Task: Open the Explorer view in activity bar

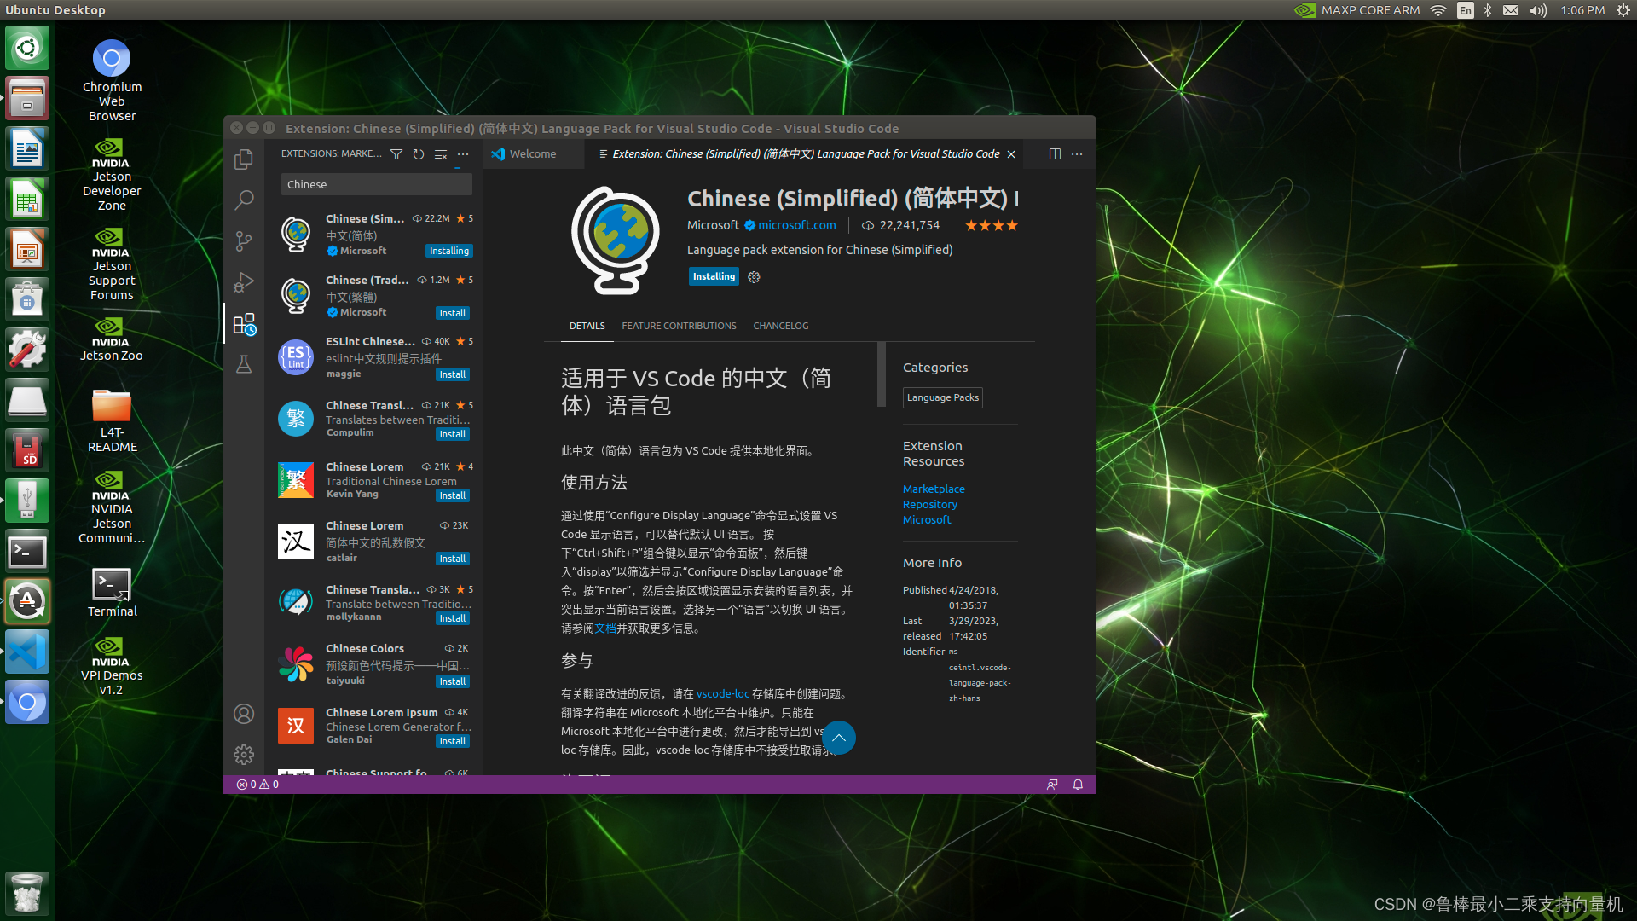Action: (244, 159)
